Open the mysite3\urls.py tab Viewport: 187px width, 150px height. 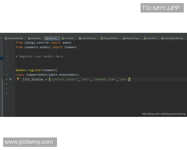pyautogui.click(x=89, y=38)
